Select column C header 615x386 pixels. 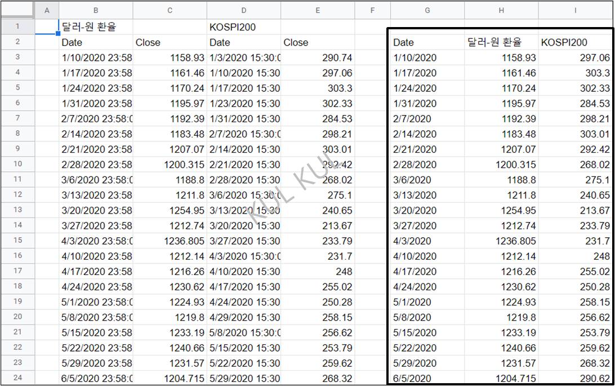(x=170, y=11)
